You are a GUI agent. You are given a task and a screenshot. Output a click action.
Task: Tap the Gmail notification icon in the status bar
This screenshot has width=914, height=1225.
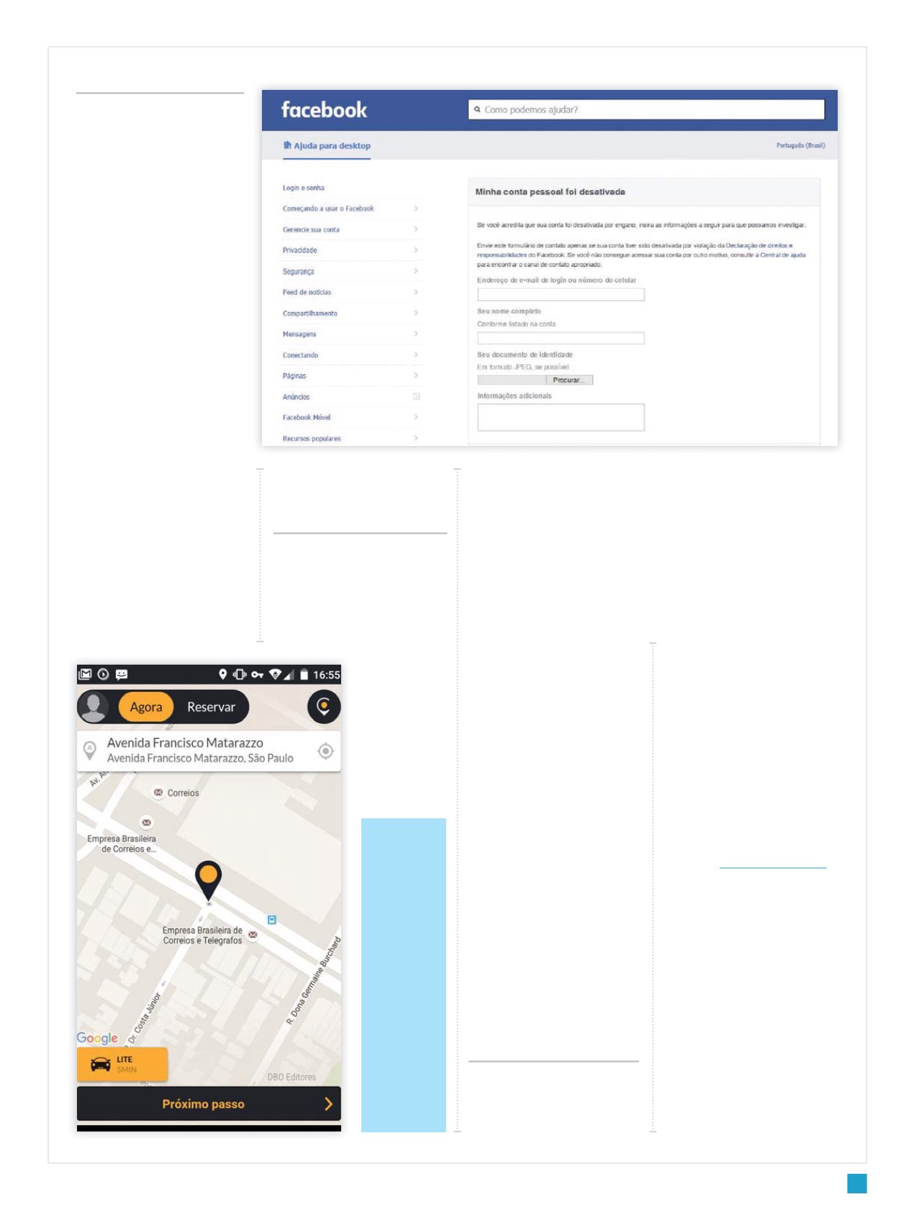(x=86, y=674)
